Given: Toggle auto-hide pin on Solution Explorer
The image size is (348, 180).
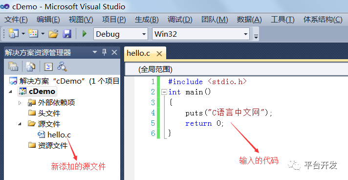Looking at the screenshot, I should coord(104,52).
